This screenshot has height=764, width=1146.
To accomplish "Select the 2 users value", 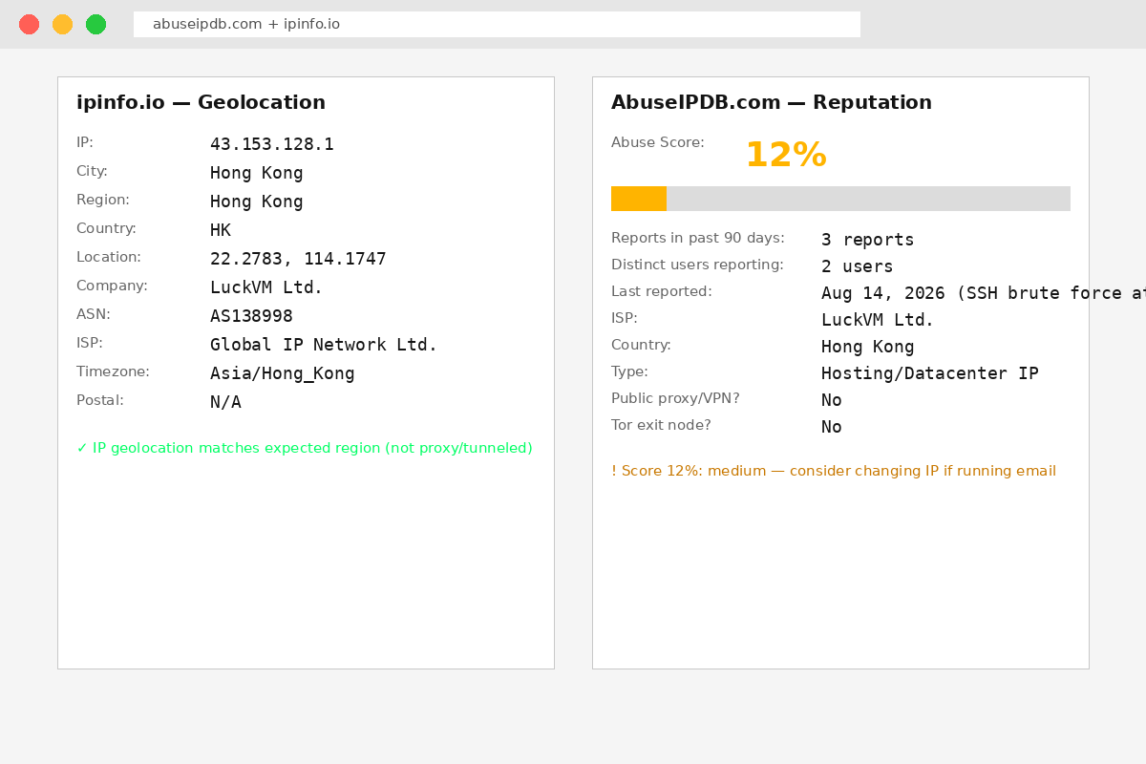I will 857,266.
